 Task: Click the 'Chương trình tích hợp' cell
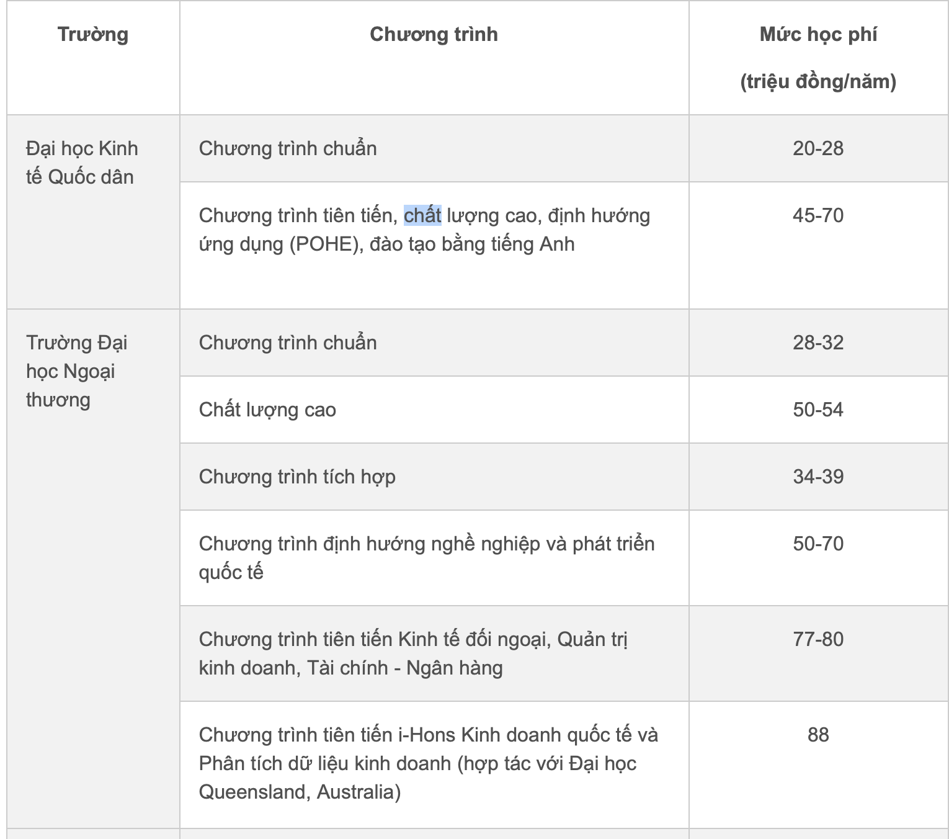click(434, 477)
